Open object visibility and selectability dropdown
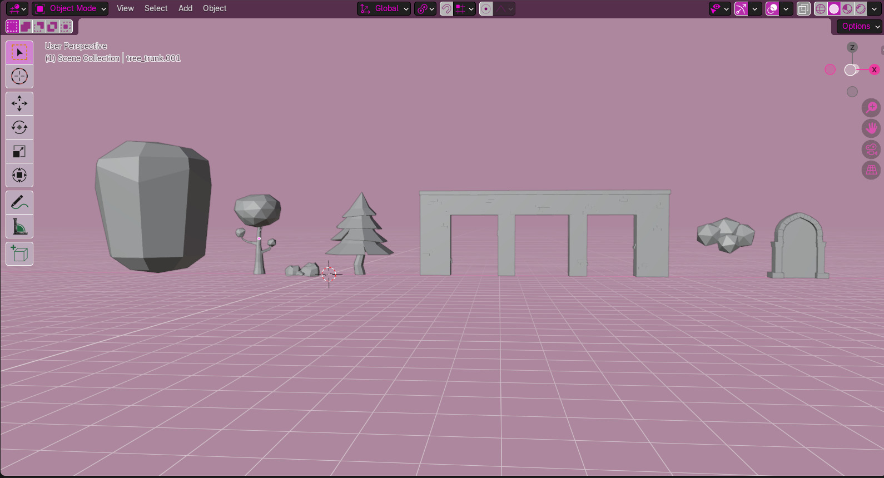 pos(720,8)
